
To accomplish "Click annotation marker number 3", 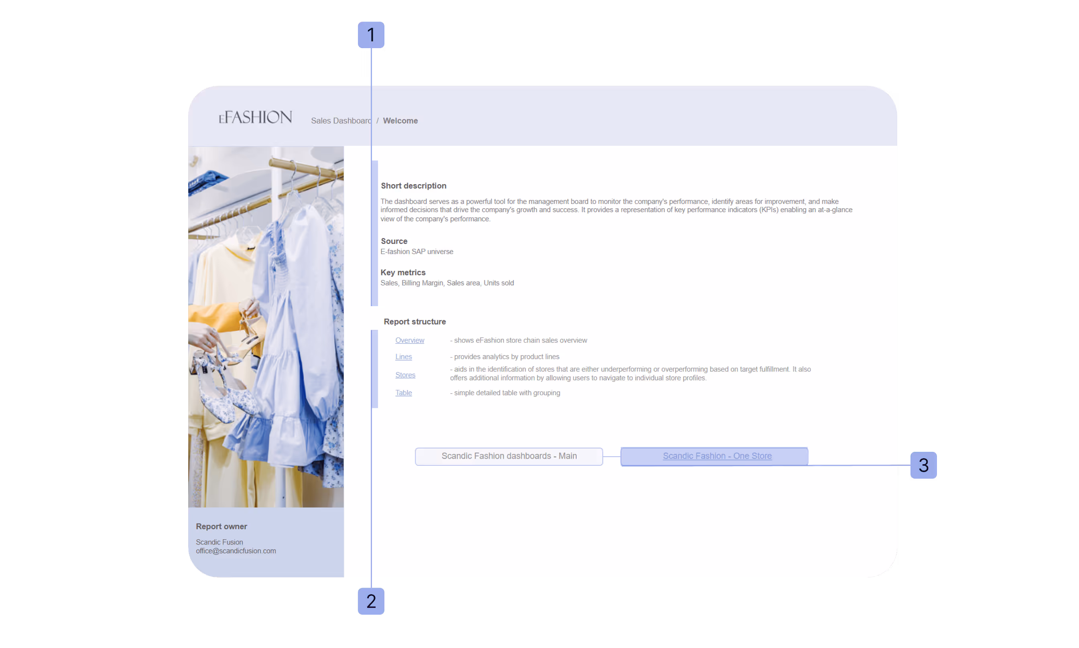I will (x=923, y=465).
